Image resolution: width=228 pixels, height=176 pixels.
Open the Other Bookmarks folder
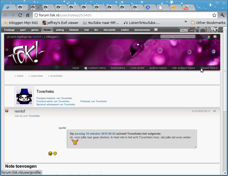click(208, 23)
